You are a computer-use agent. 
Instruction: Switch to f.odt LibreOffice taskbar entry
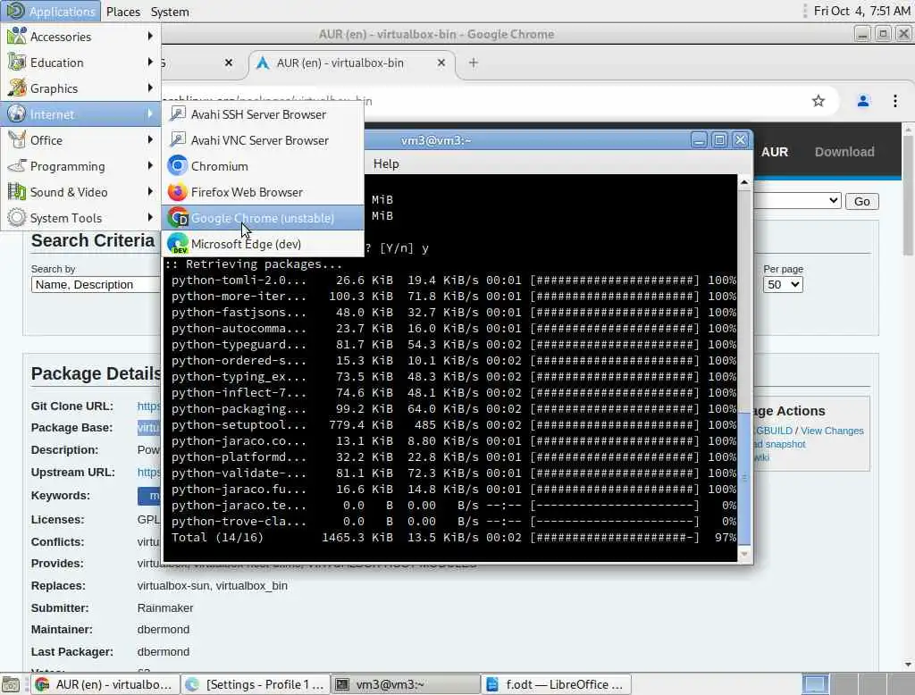tap(556, 684)
